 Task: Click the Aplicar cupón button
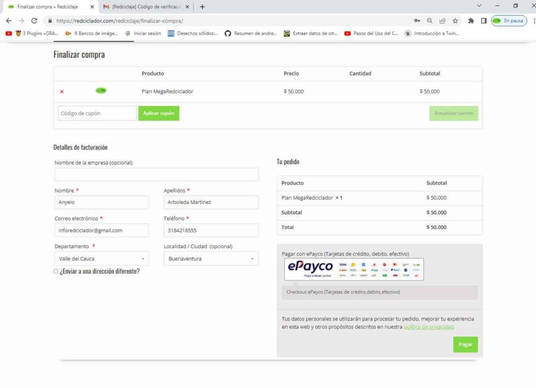pyautogui.click(x=159, y=113)
